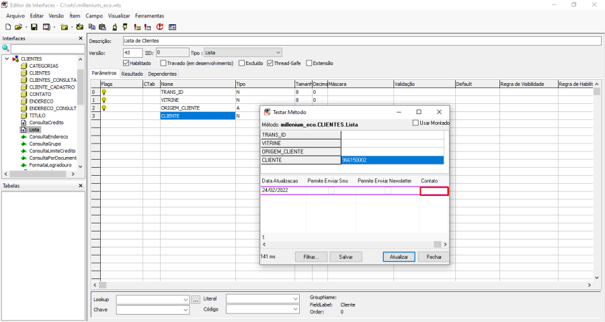Close the Interfaces panel
Viewport: 605px width, 322px height.
point(80,38)
